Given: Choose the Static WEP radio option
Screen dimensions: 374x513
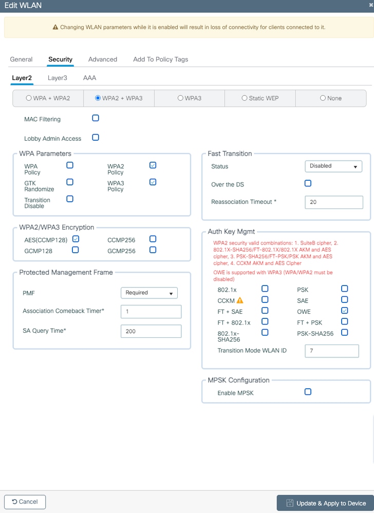Looking at the screenshot, I should pos(245,98).
